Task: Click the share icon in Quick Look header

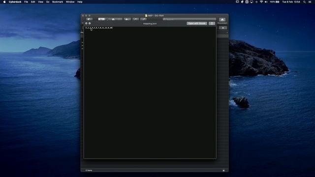Action: point(212,24)
